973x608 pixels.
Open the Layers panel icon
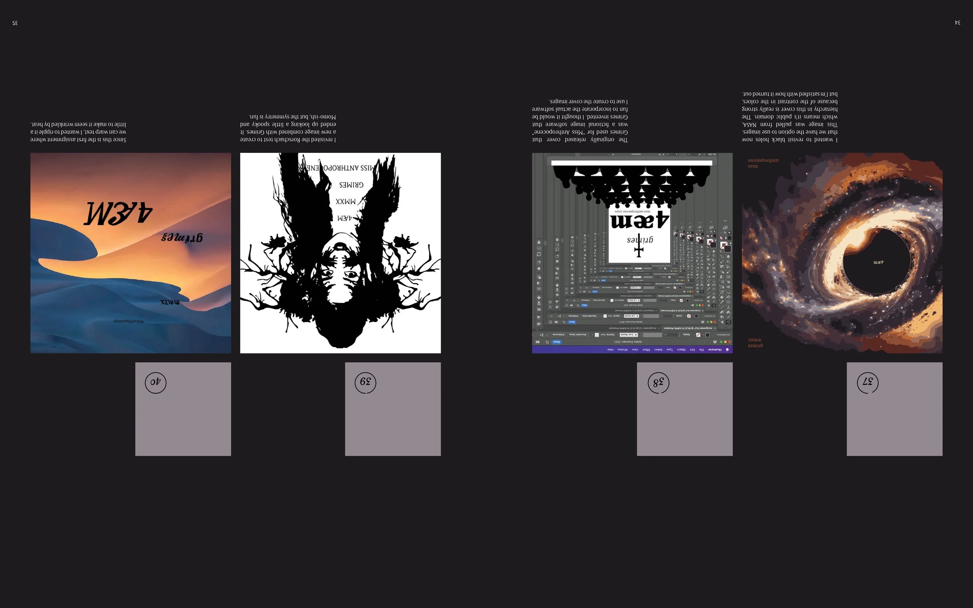coord(539,242)
